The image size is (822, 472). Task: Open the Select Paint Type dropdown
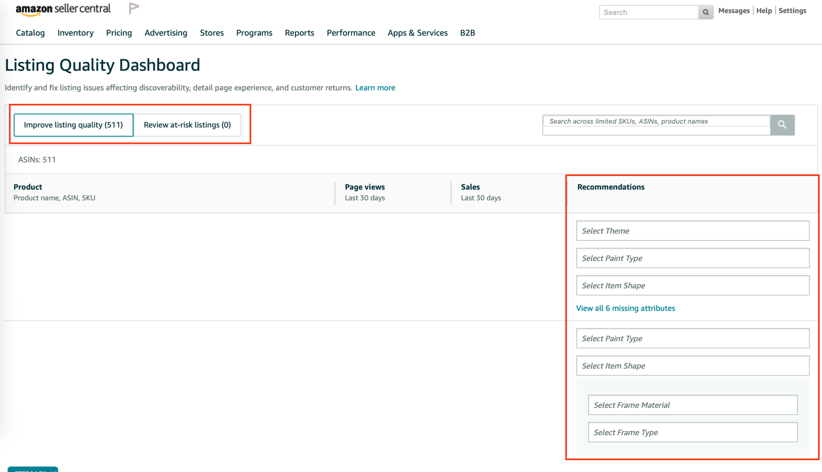click(x=692, y=258)
